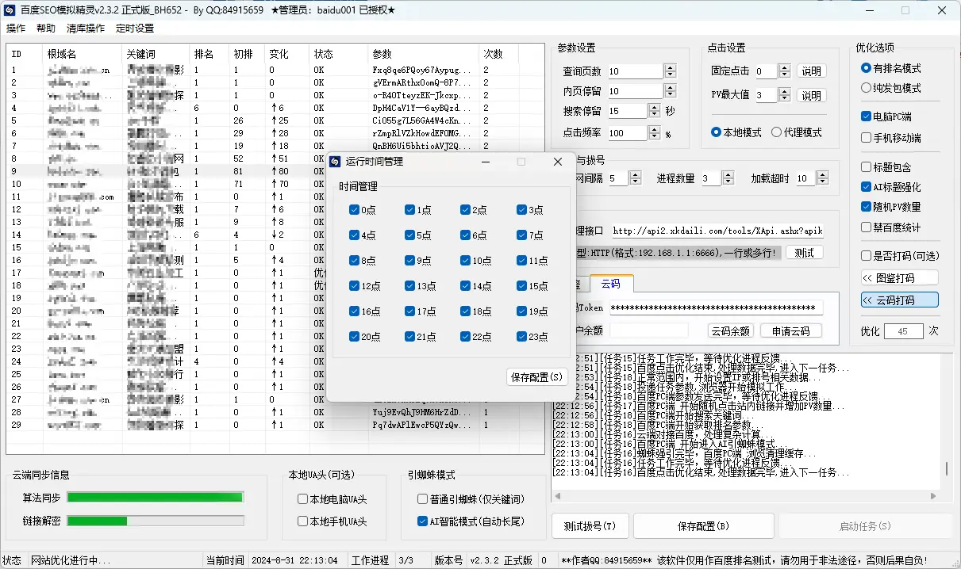Decrease 加载超时 with the down arrow

pos(822,182)
